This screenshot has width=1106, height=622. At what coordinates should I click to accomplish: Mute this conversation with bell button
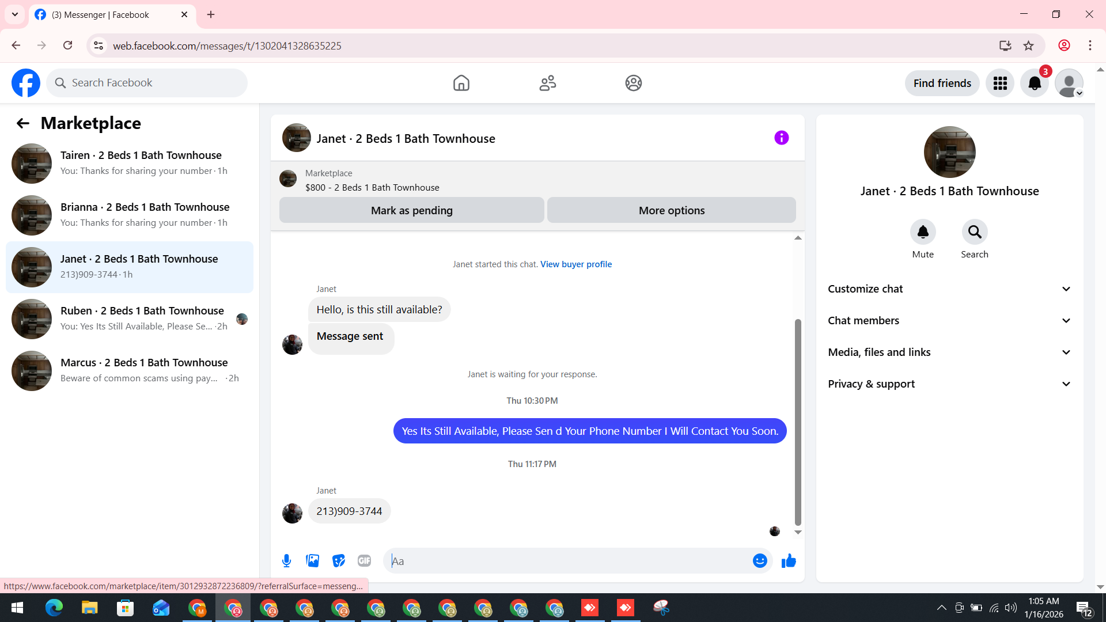(923, 232)
